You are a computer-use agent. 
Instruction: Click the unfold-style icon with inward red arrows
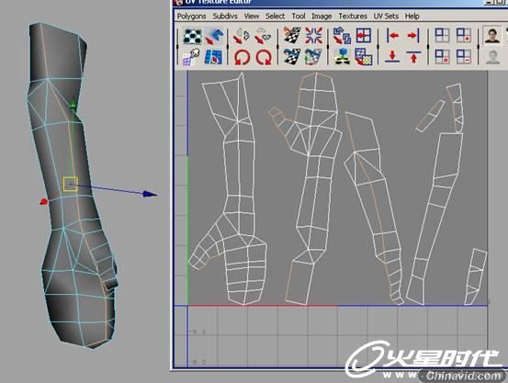[313, 36]
